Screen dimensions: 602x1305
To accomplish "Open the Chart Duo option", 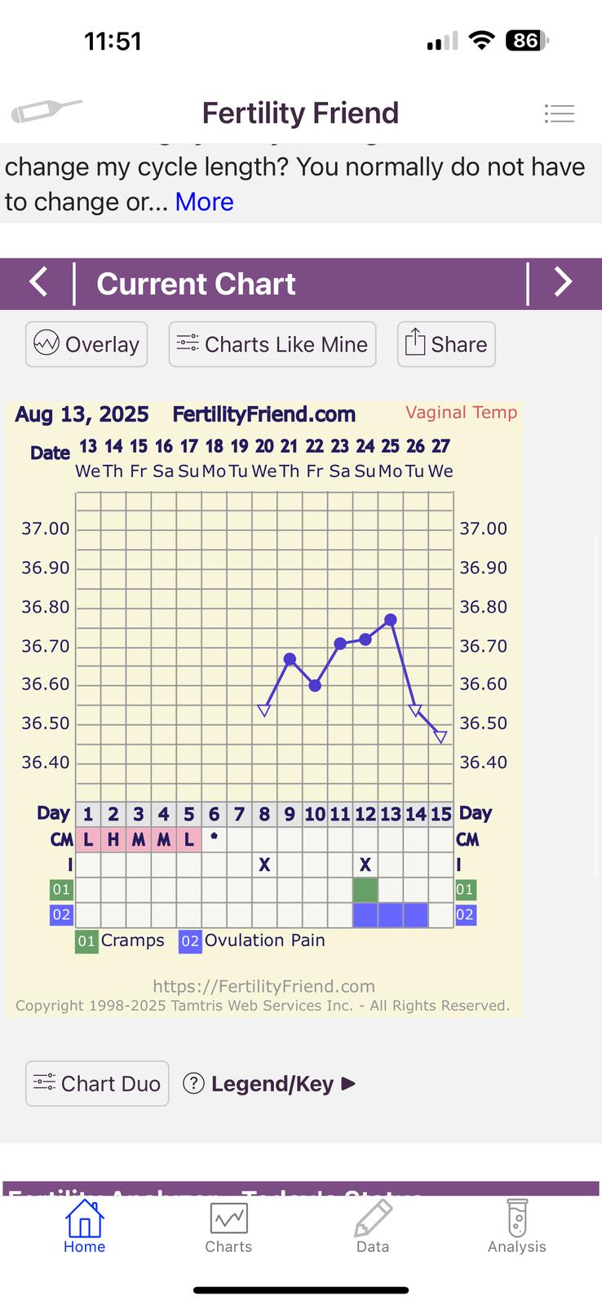I will [x=97, y=1083].
